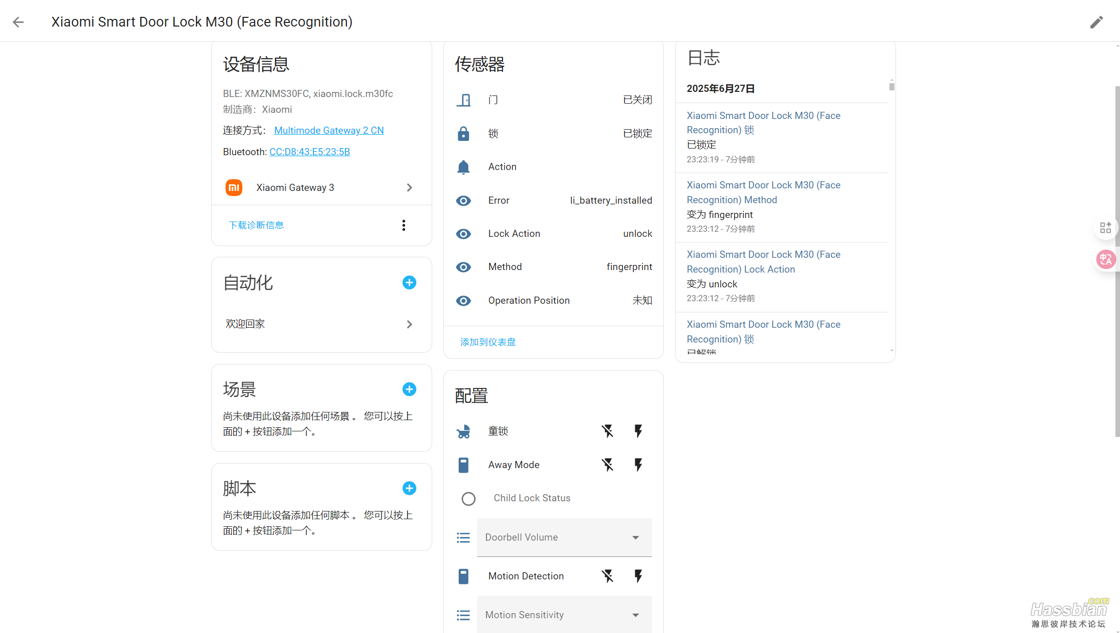Open the three-dot menu beside 下载诊断信息
The width and height of the screenshot is (1120, 633).
tap(404, 225)
